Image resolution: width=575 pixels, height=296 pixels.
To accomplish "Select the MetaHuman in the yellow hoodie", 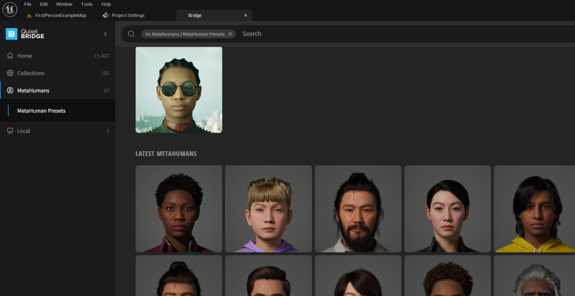I will point(534,209).
